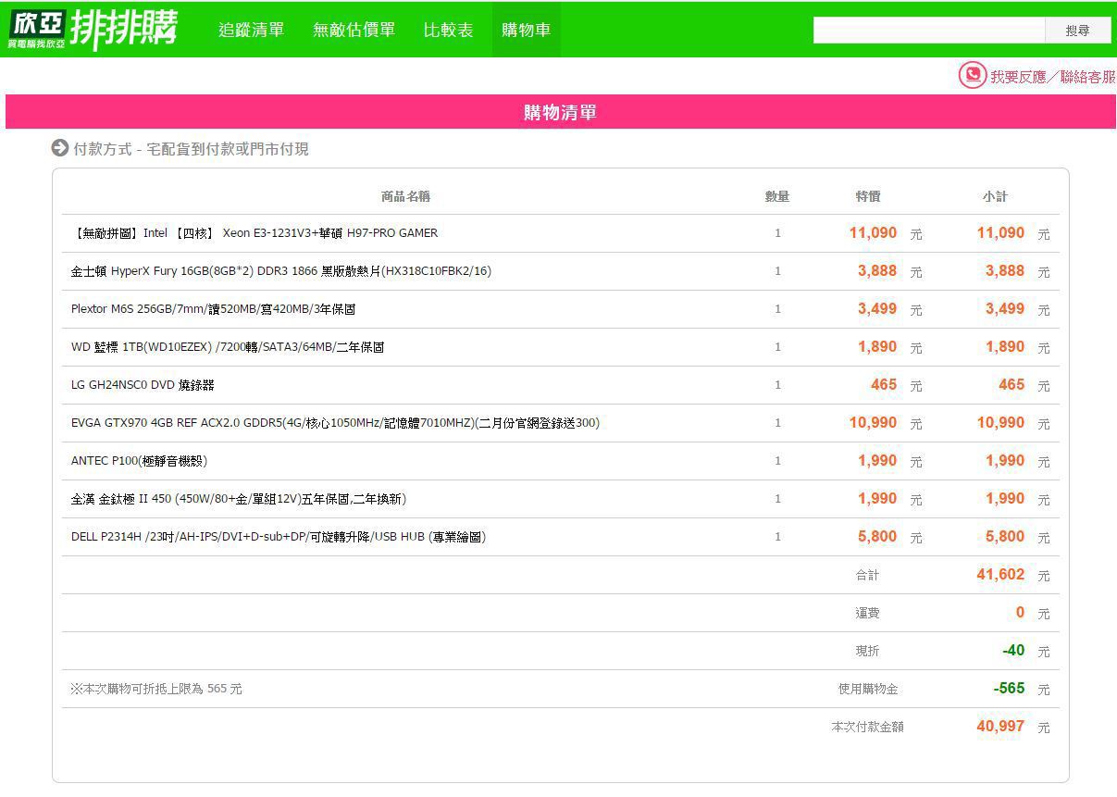
Task: Open the 我要反應／聯絡客服 link
Action: pyautogui.click(x=1052, y=77)
